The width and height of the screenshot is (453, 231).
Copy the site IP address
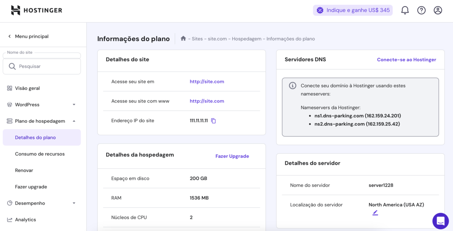click(214, 121)
